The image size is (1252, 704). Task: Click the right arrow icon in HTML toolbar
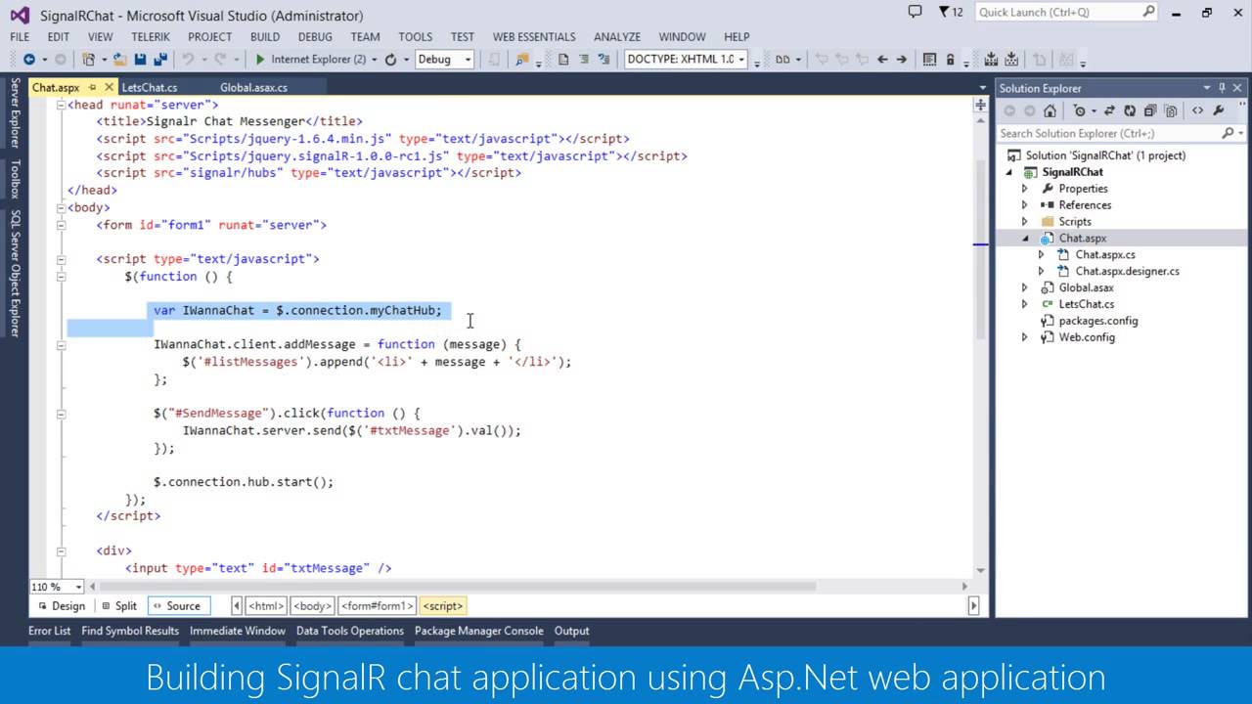(x=902, y=60)
